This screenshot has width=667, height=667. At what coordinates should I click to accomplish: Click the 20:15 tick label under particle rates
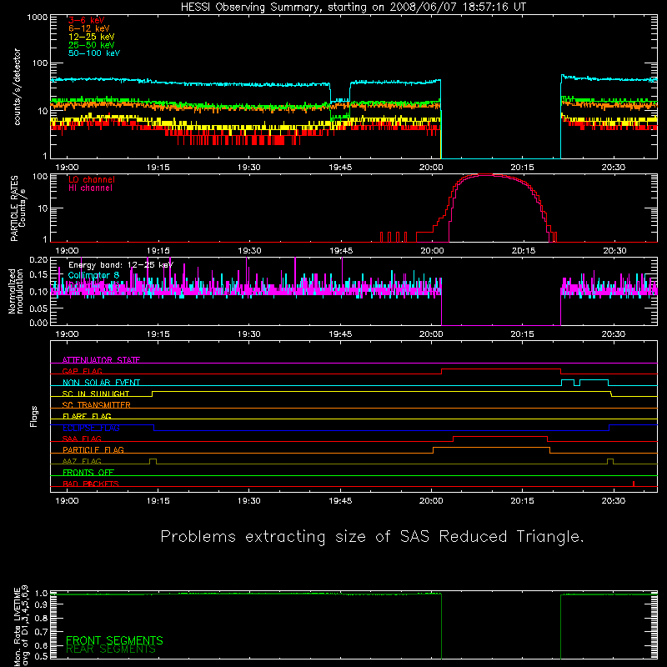(x=524, y=251)
